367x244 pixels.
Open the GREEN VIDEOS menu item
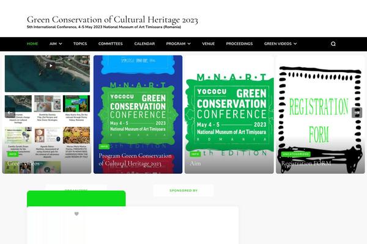pyautogui.click(x=278, y=44)
